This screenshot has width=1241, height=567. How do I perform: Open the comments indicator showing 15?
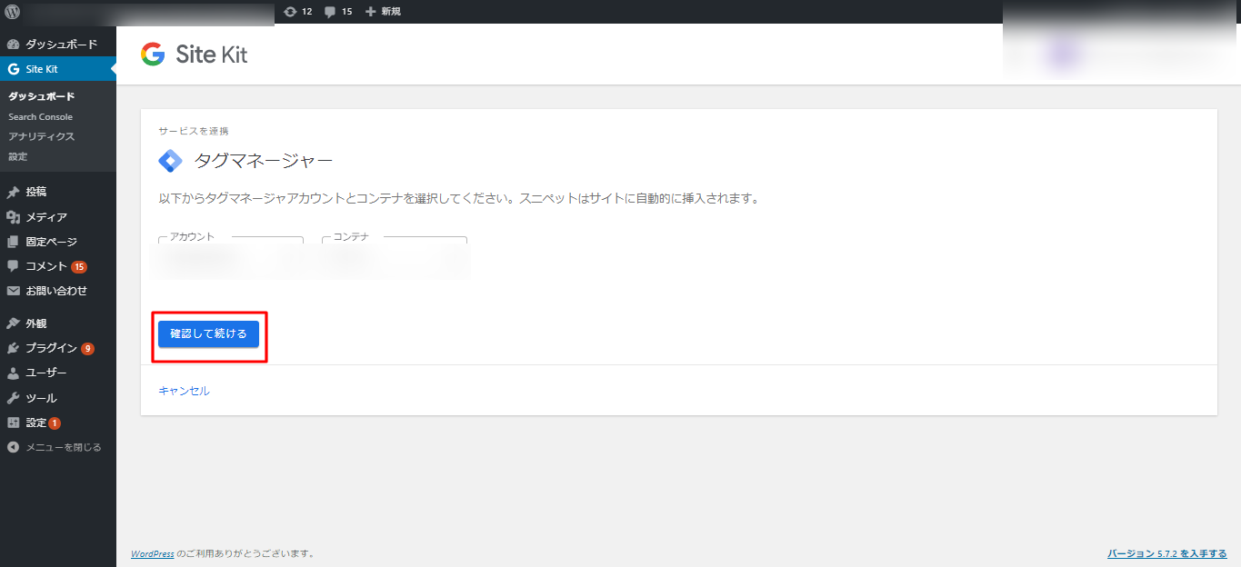pyautogui.click(x=338, y=12)
